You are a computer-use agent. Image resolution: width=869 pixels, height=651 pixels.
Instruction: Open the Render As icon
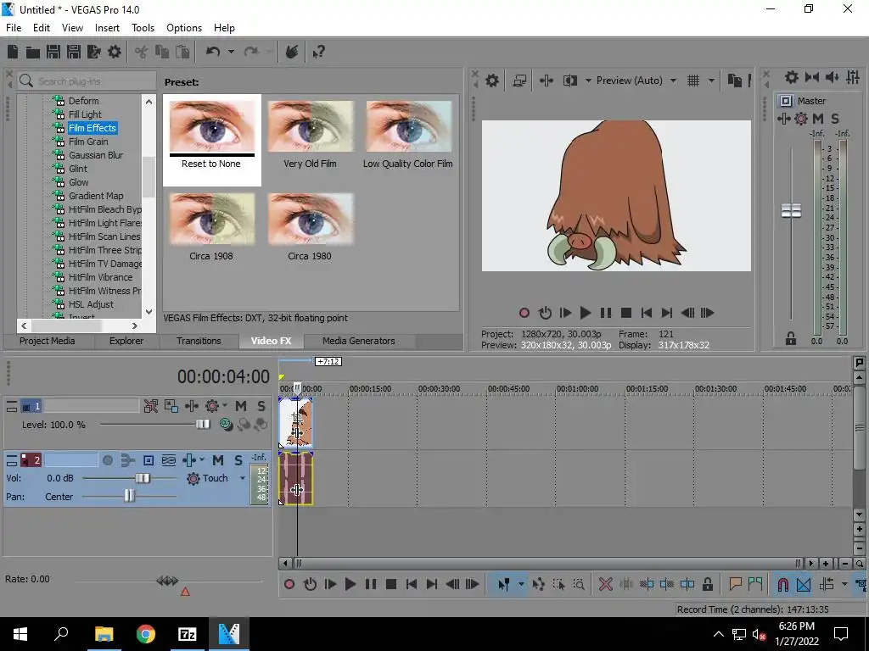tap(93, 52)
